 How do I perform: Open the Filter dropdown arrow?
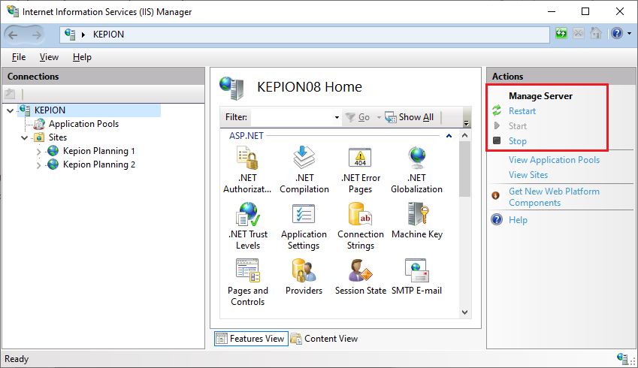[x=337, y=117]
